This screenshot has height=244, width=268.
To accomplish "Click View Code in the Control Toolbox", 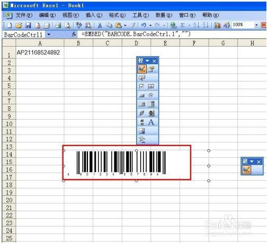I will 142,78.
